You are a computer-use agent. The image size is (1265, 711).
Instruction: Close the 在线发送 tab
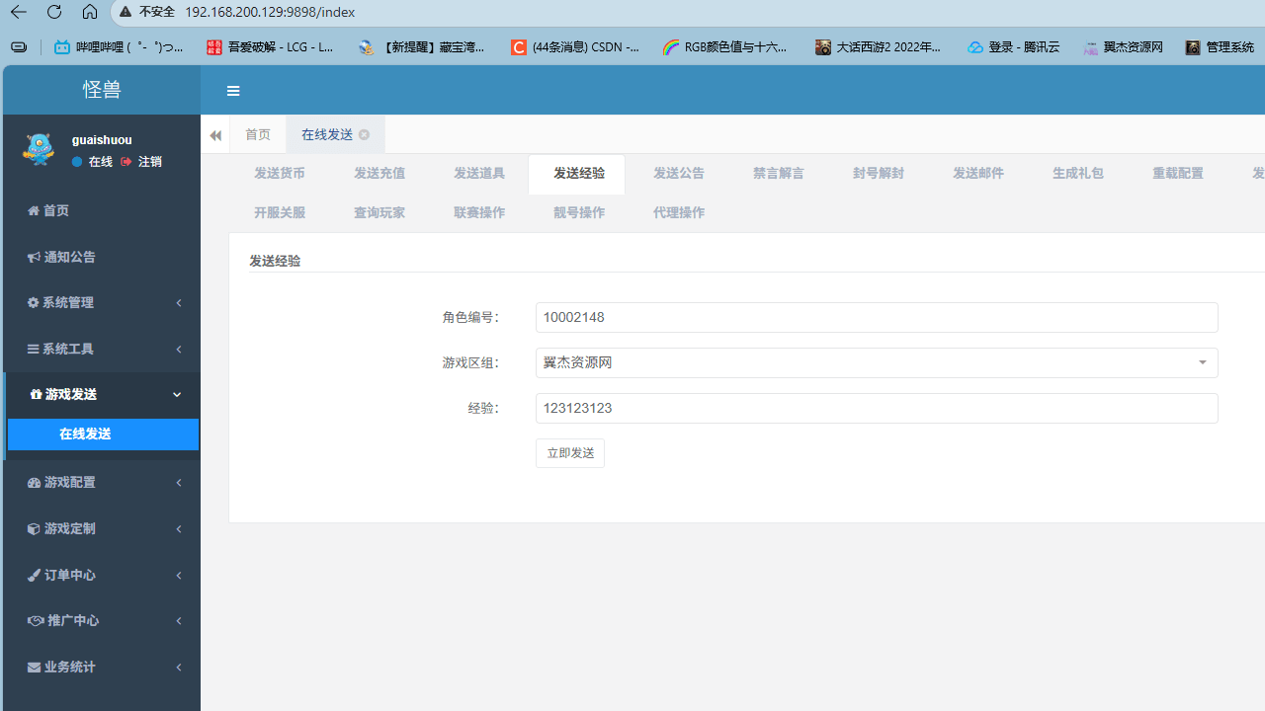[364, 134]
